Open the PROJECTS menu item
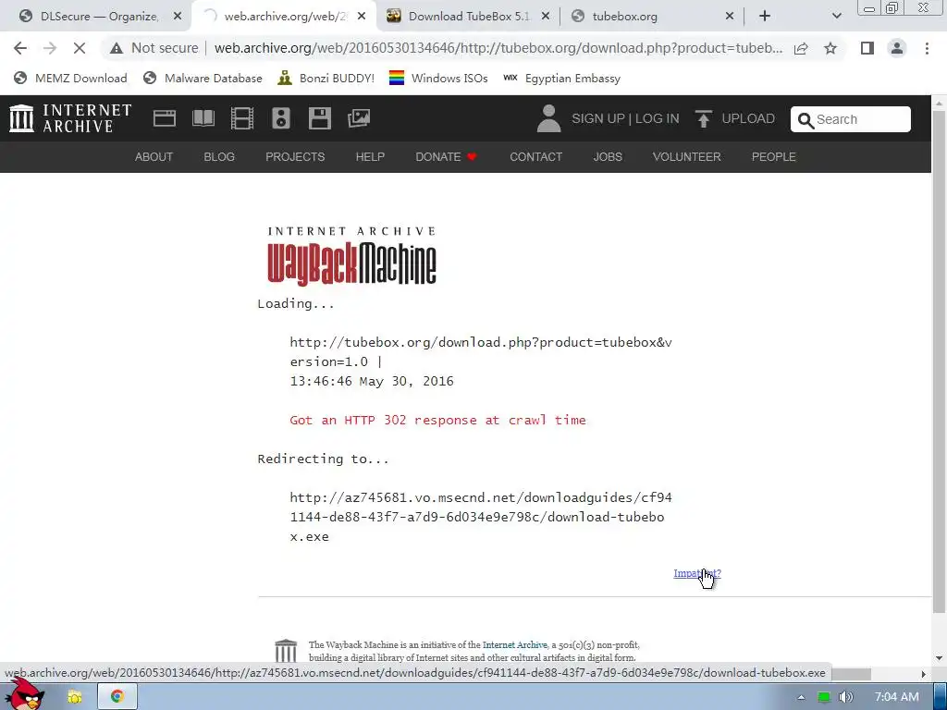 point(295,157)
